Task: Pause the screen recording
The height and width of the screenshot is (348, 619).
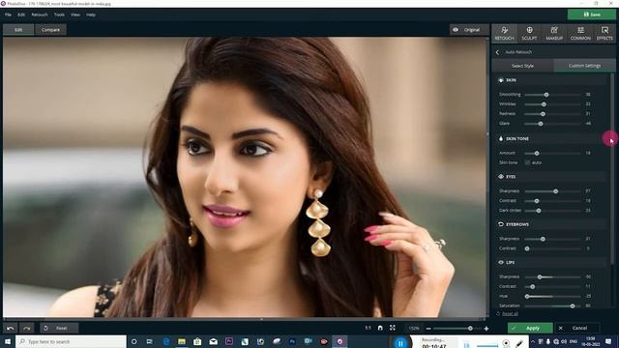Action: (400, 343)
